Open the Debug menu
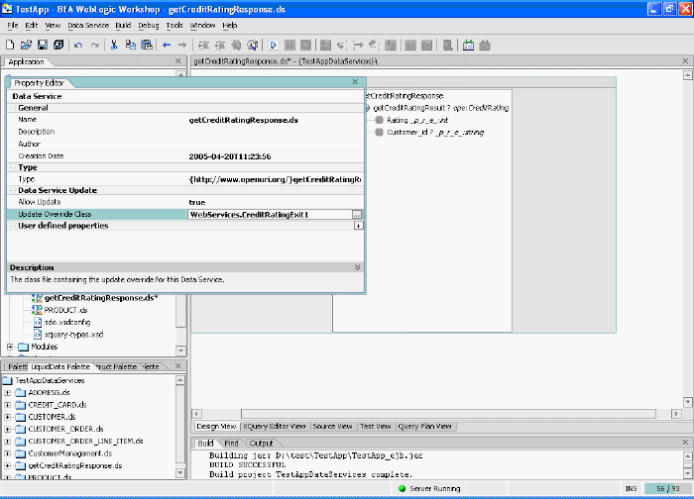Image resolution: width=694 pixels, height=499 pixels. point(149,25)
